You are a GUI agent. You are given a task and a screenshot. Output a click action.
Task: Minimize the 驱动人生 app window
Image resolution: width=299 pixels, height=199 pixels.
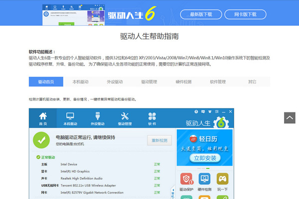(x=224, y=112)
